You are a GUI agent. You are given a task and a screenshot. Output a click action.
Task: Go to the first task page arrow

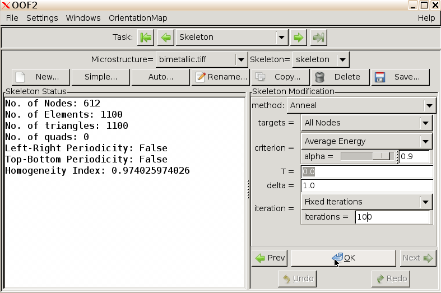(146, 38)
